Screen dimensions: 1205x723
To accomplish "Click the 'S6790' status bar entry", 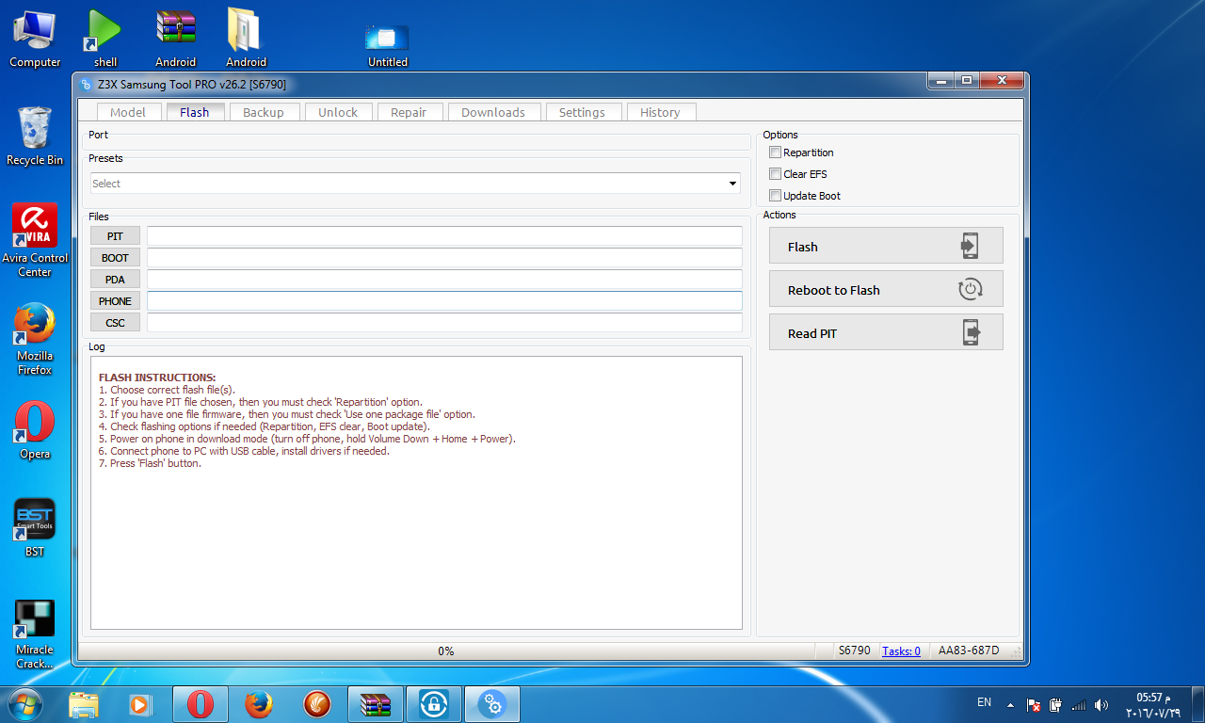I will click(855, 651).
